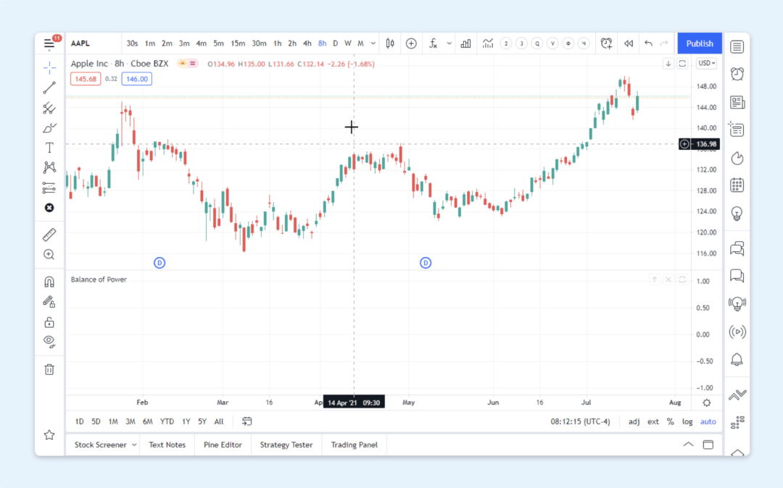
Task: Select the Brush drawing tool
Action: [x=49, y=127]
